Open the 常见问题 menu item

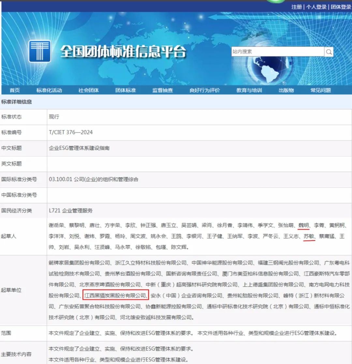321,90
